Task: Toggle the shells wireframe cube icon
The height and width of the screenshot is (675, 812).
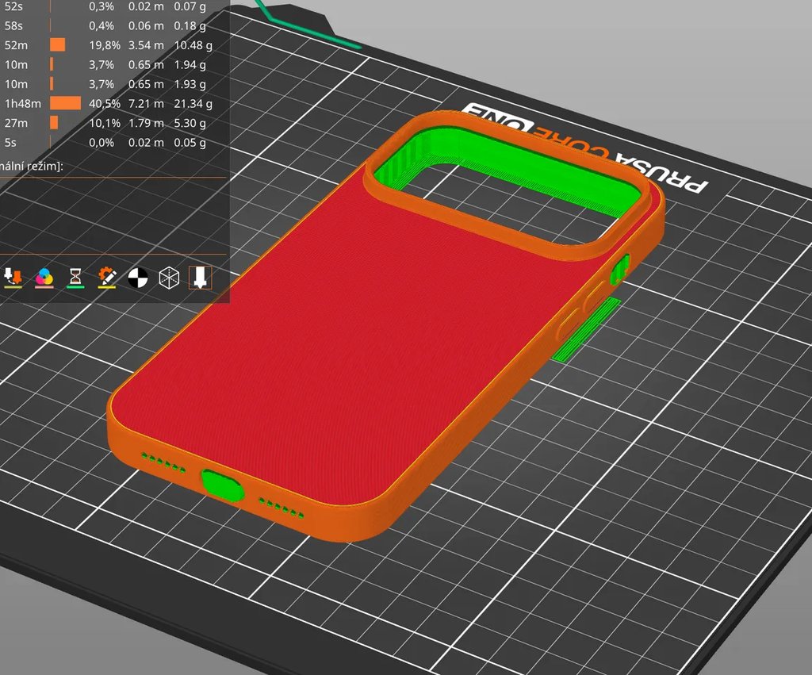Action: (x=169, y=277)
